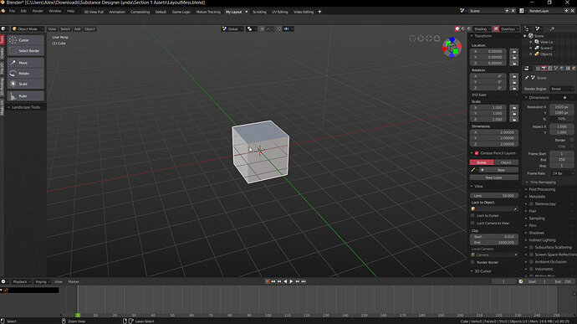Click the transform pivot point icon
Image resolution: width=577 pixels, height=324 pixels.
click(x=251, y=28)
